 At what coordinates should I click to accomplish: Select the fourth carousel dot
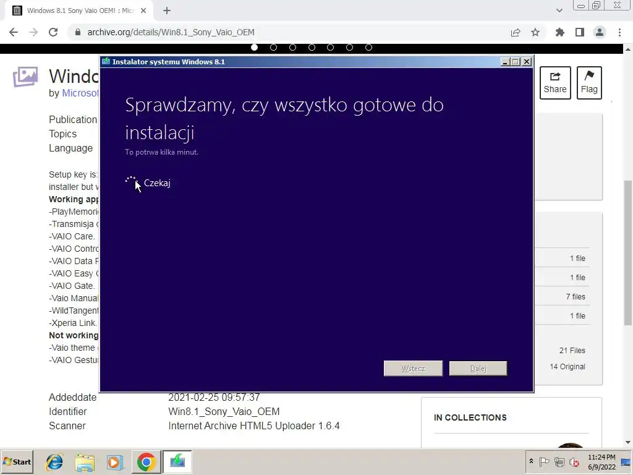coord(312,47)
